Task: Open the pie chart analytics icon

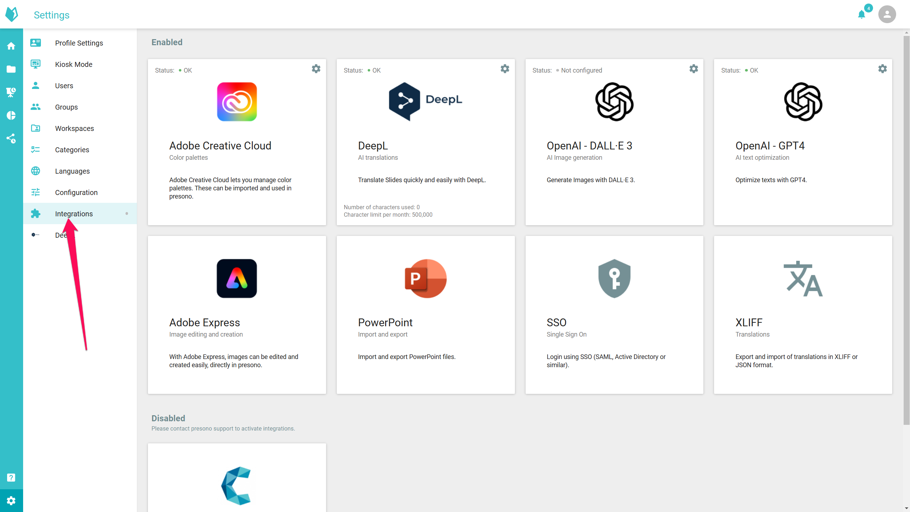Action: click(11, 115)
